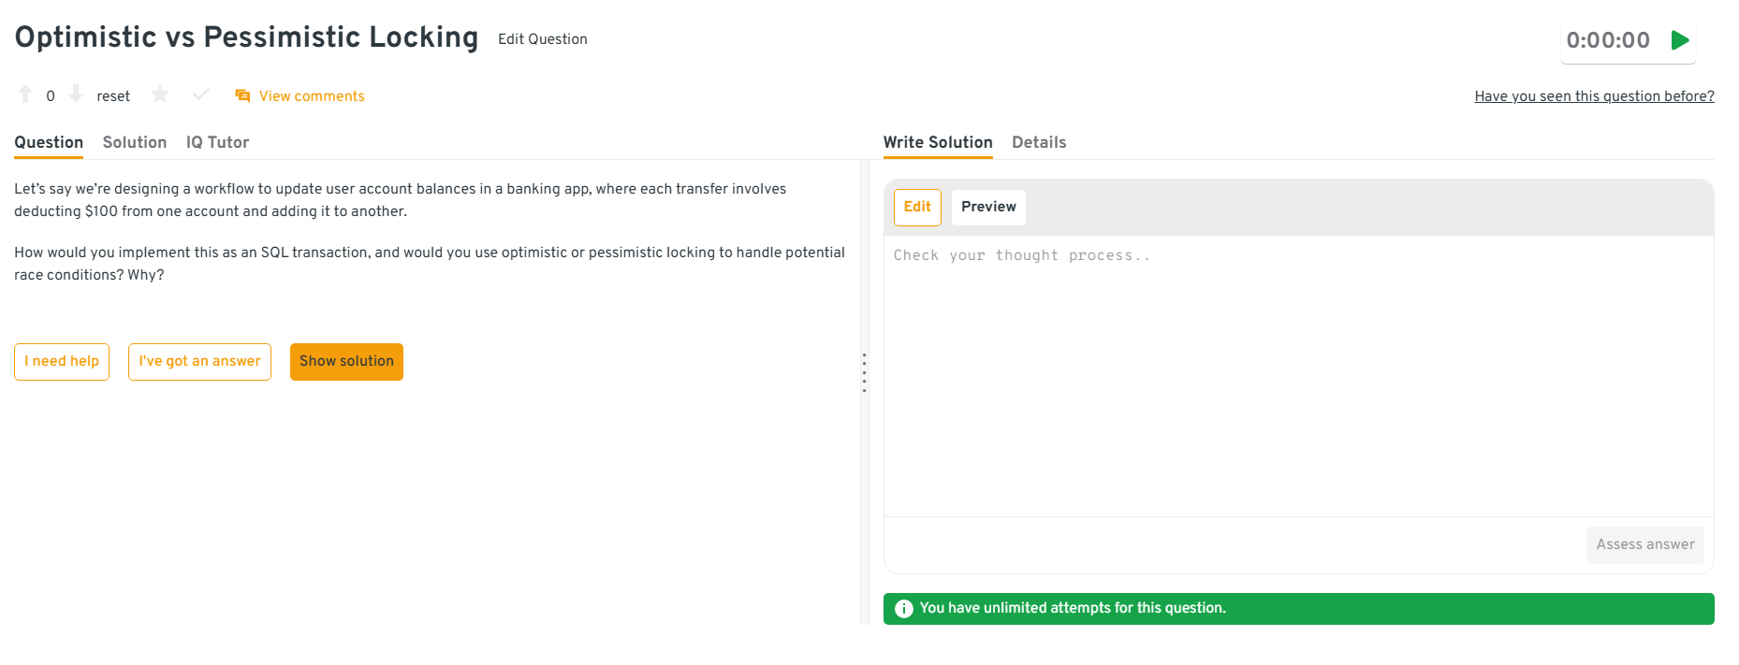Image resolution: width=1739 pixels, height=665 pixels.
Task: Open the Details tab
Action: click(1039, 142)
